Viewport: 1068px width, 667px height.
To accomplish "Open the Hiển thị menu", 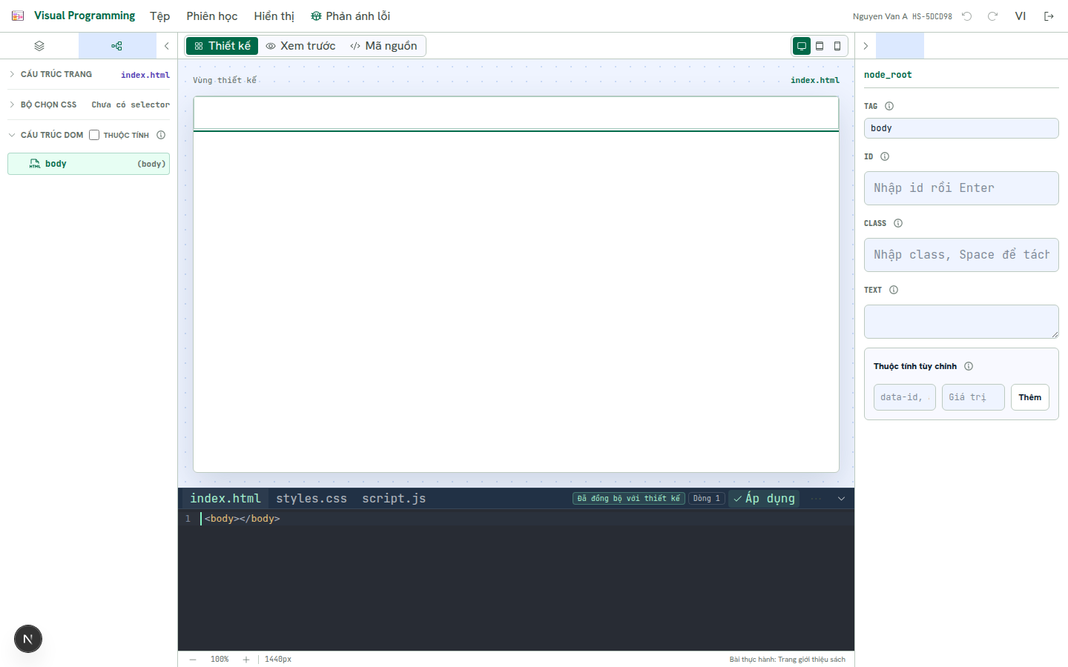I will [x=274, y=16].
